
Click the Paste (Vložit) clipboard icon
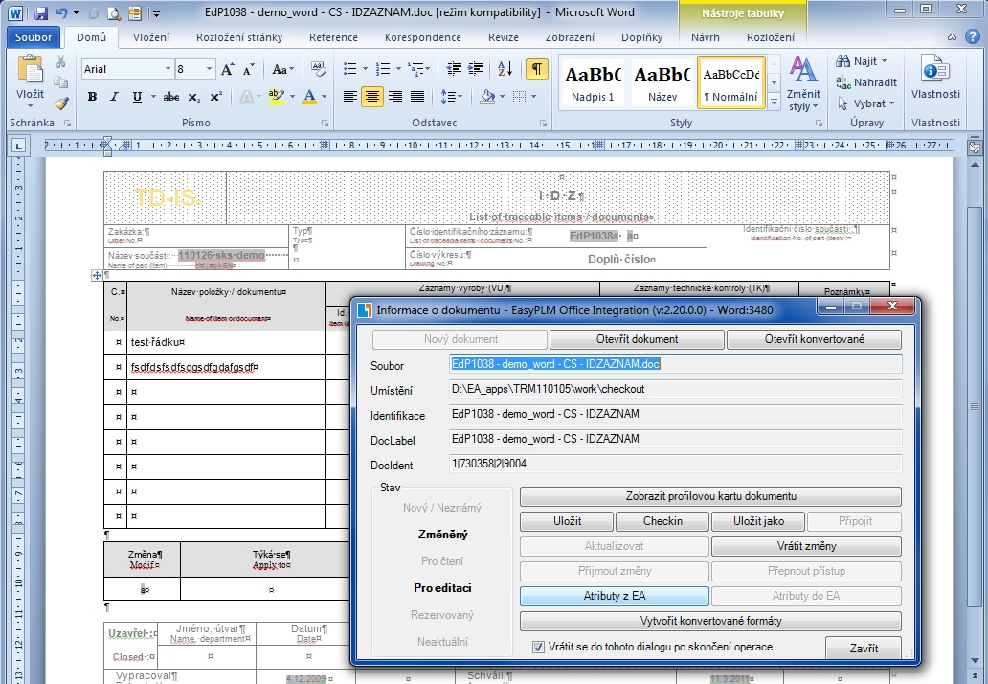(30, 70)
